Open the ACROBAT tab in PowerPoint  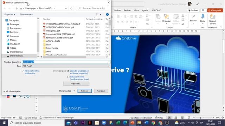tap(156, 10)
